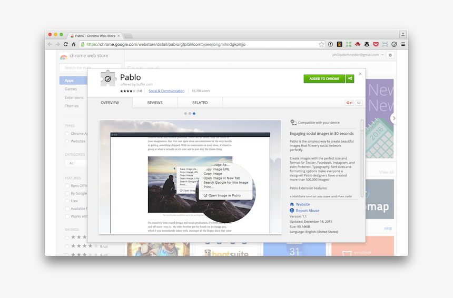Click the green padlock in the address bar
Viewport: 453px width, 298px height.
point(83,44)
